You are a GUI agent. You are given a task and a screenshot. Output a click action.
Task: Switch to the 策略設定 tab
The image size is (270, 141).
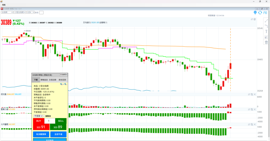(x=44, y=80)
